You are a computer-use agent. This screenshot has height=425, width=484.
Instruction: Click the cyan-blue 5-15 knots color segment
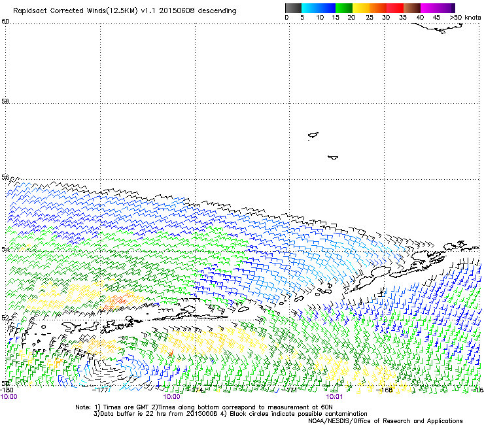pos(319,8)
